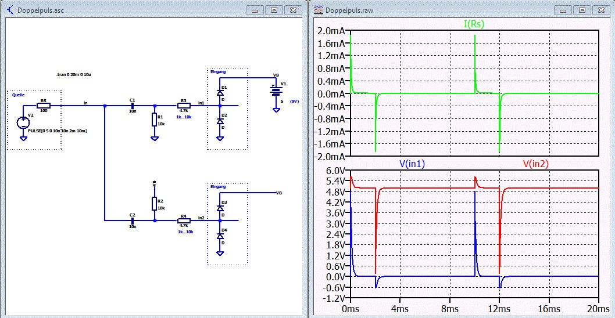Select the resistor Rs symbol

44,106
